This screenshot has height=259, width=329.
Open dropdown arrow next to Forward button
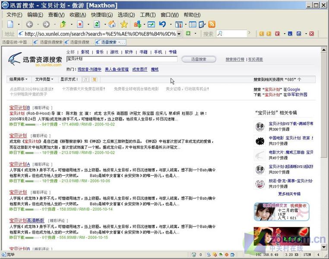[x=55, y=25]
